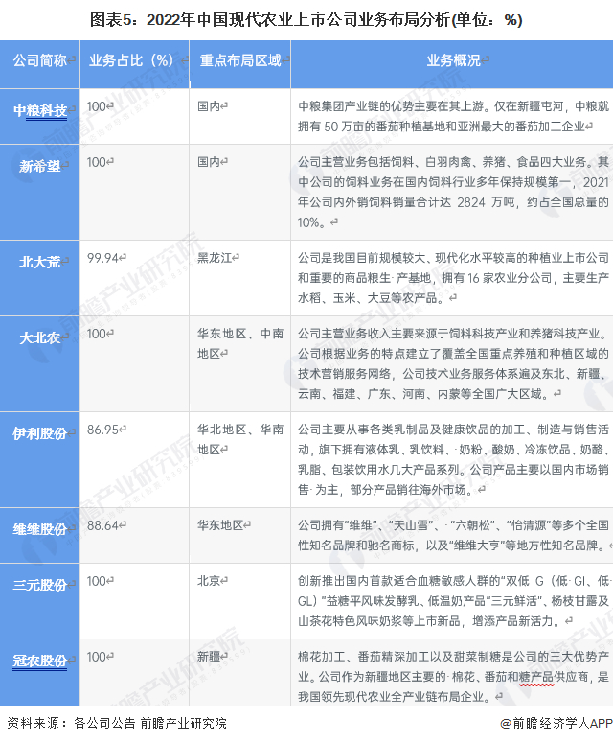This screenshot has height=743, width=613.
Task: Click the 业务占比(%) column header
Action: [x=135, y=64]
